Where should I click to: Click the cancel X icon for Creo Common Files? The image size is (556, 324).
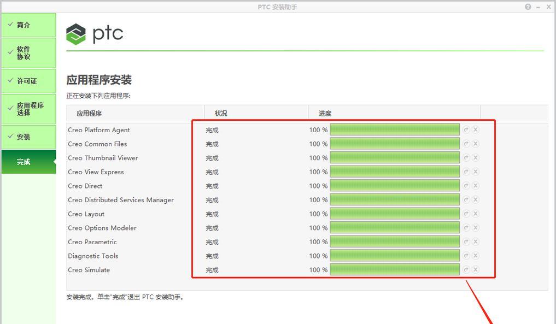tap(476, 144)
